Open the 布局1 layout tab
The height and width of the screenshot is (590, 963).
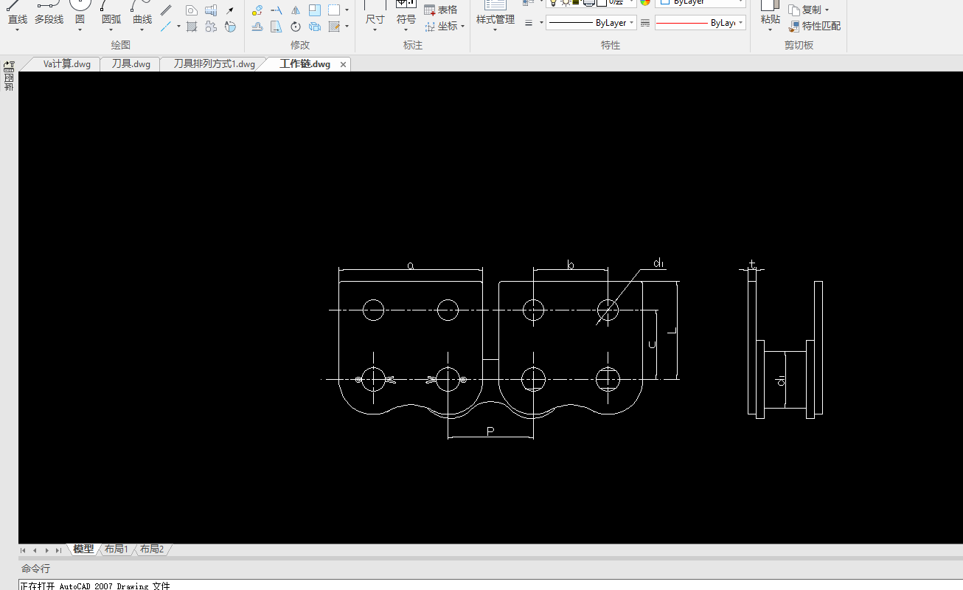point(116,549)
